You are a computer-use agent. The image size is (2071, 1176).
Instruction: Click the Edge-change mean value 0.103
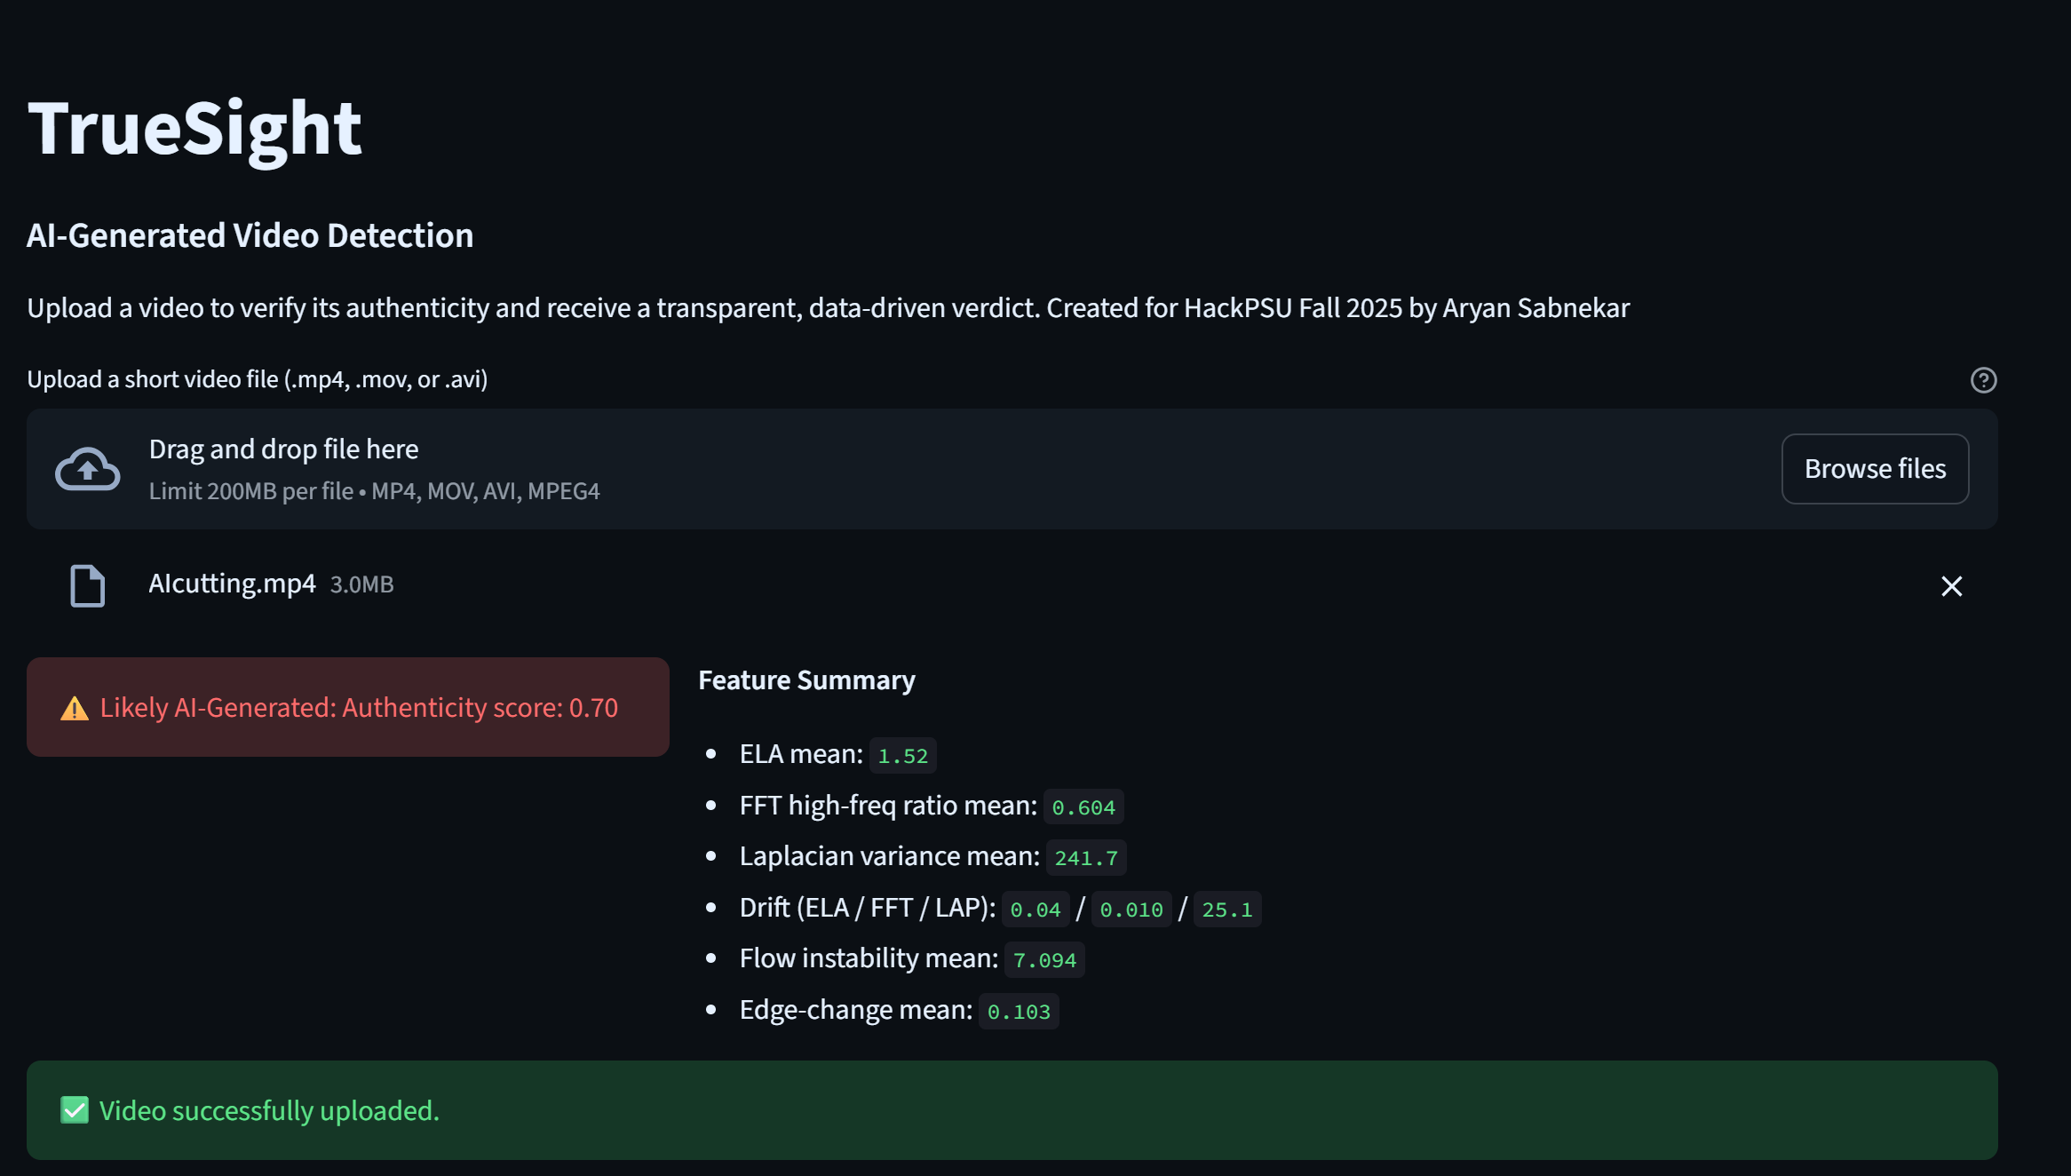pos(1019,1012)
